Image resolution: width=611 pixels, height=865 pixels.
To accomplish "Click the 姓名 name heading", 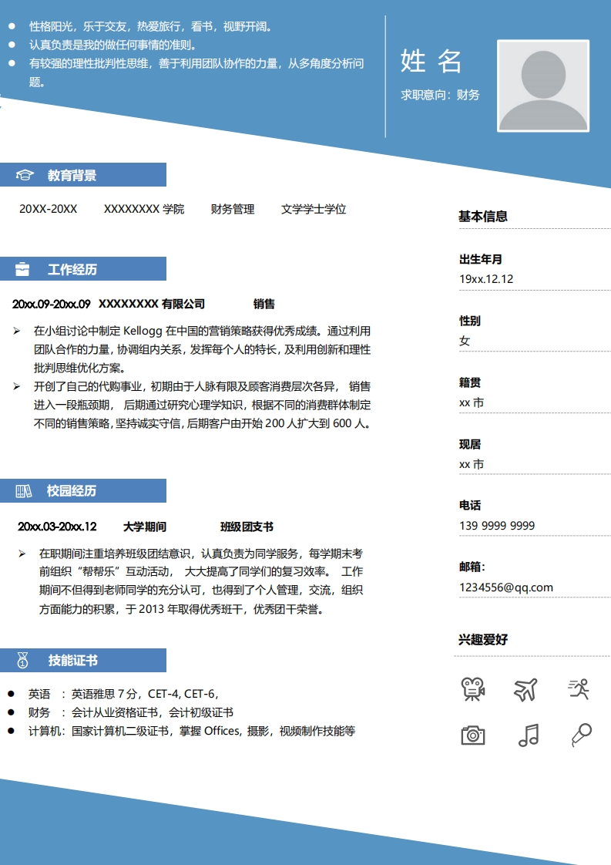I will pos(431,61).
